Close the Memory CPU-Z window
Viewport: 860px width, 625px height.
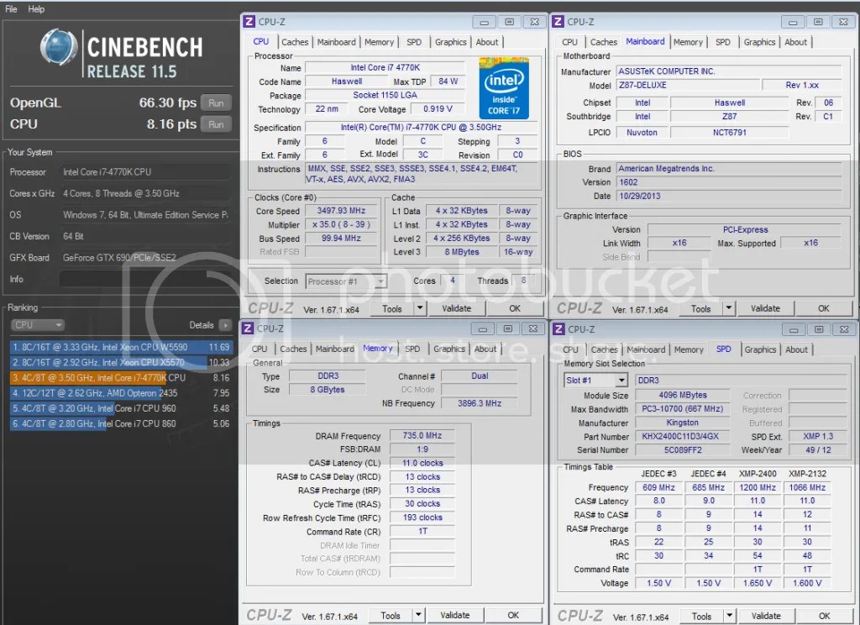point(532,328)
